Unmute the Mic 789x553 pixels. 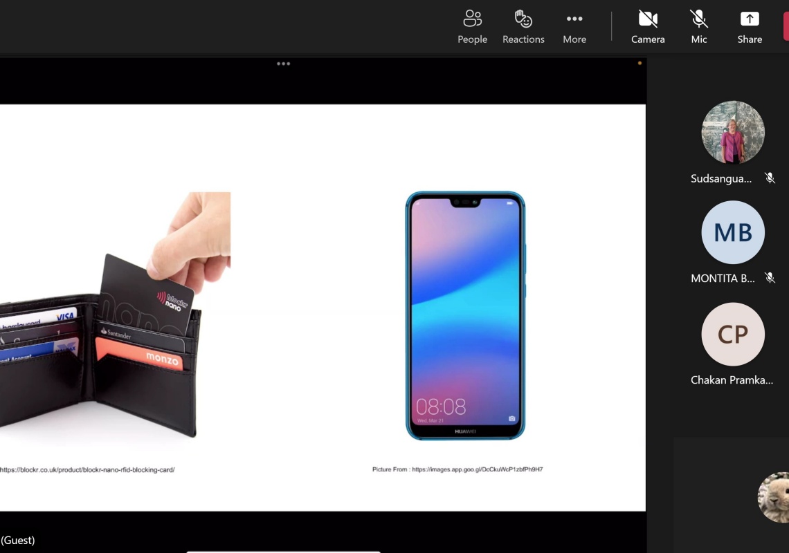coord(699,27)
